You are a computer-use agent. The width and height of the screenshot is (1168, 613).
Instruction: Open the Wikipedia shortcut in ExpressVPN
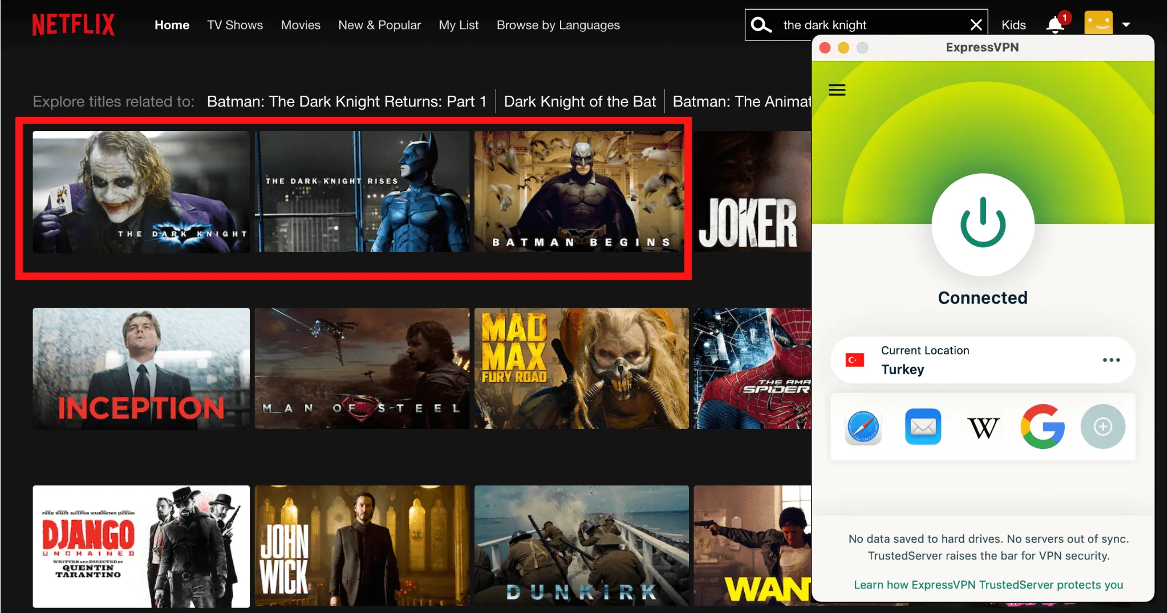pos(983,427)
